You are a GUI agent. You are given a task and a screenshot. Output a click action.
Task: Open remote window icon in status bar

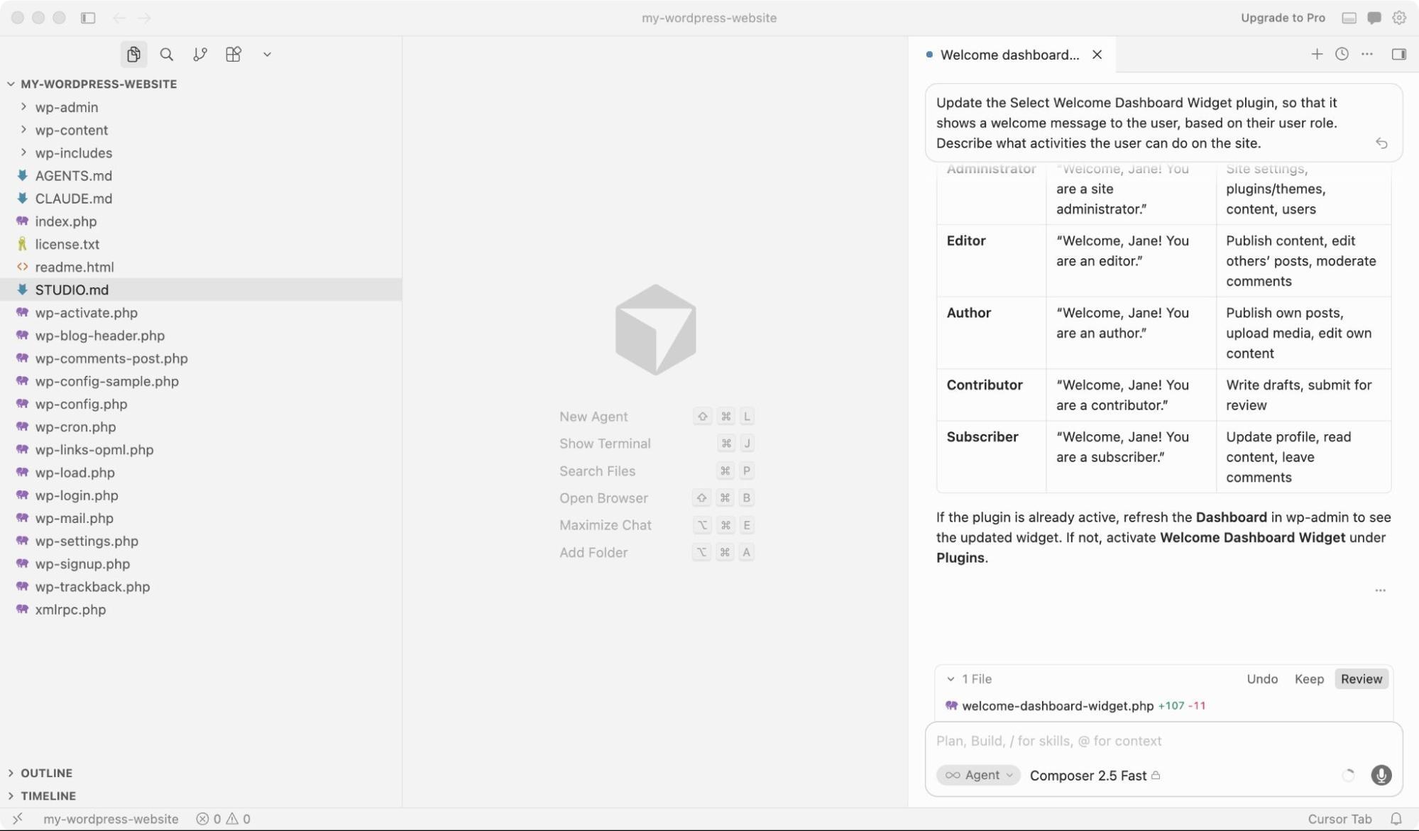pyautogui.click(x=18, y=819)
